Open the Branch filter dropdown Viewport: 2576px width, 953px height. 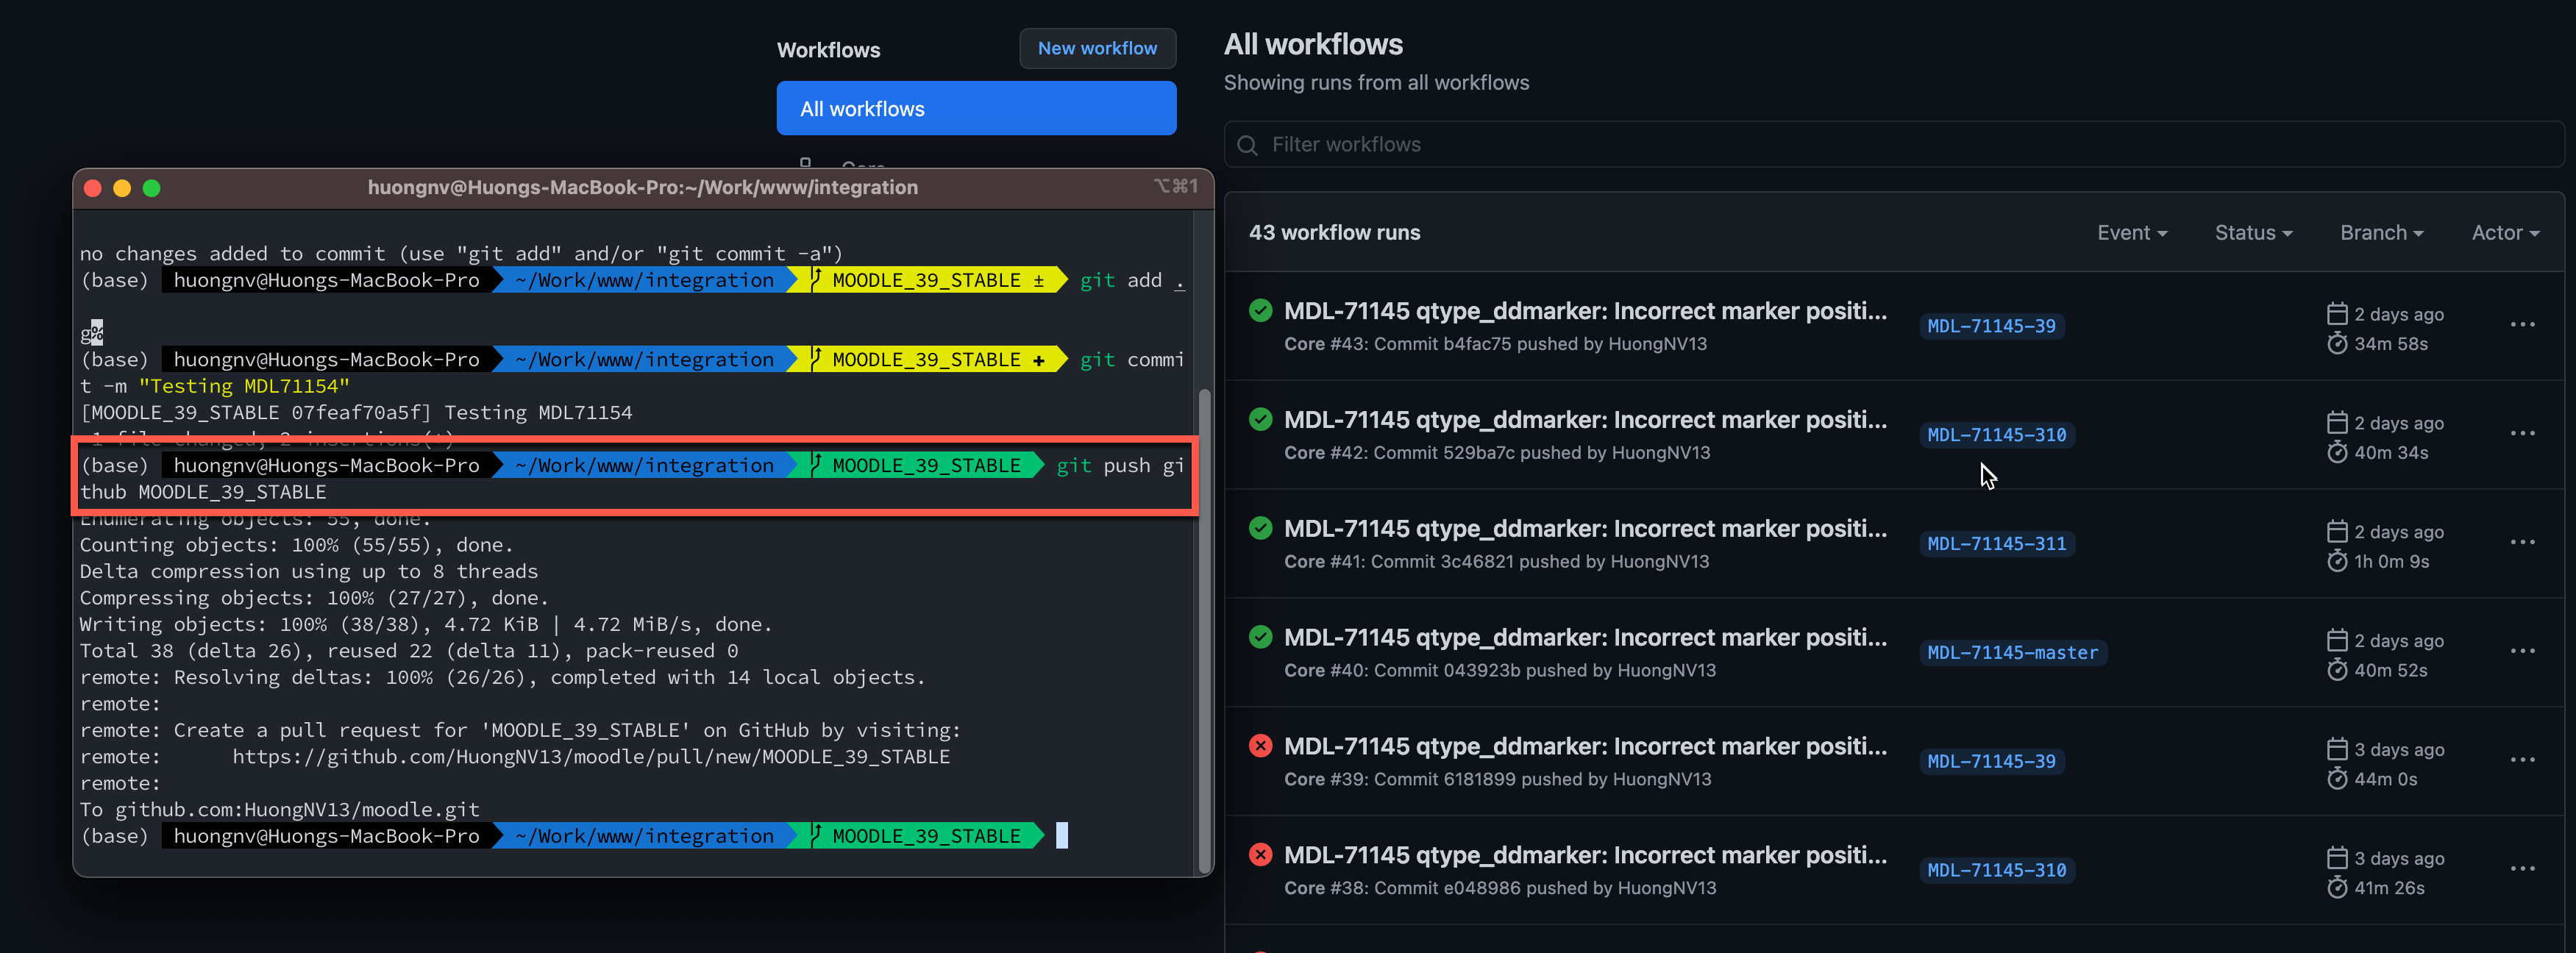(x=2381, y=233)
